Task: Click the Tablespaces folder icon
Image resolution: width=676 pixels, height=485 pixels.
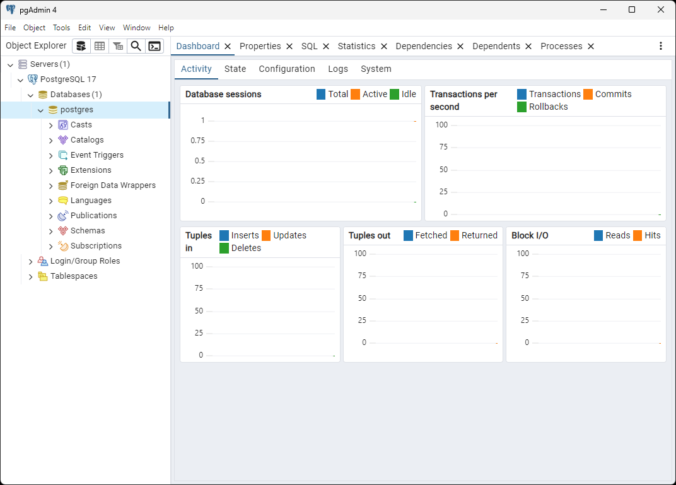Action: point(43,276)
